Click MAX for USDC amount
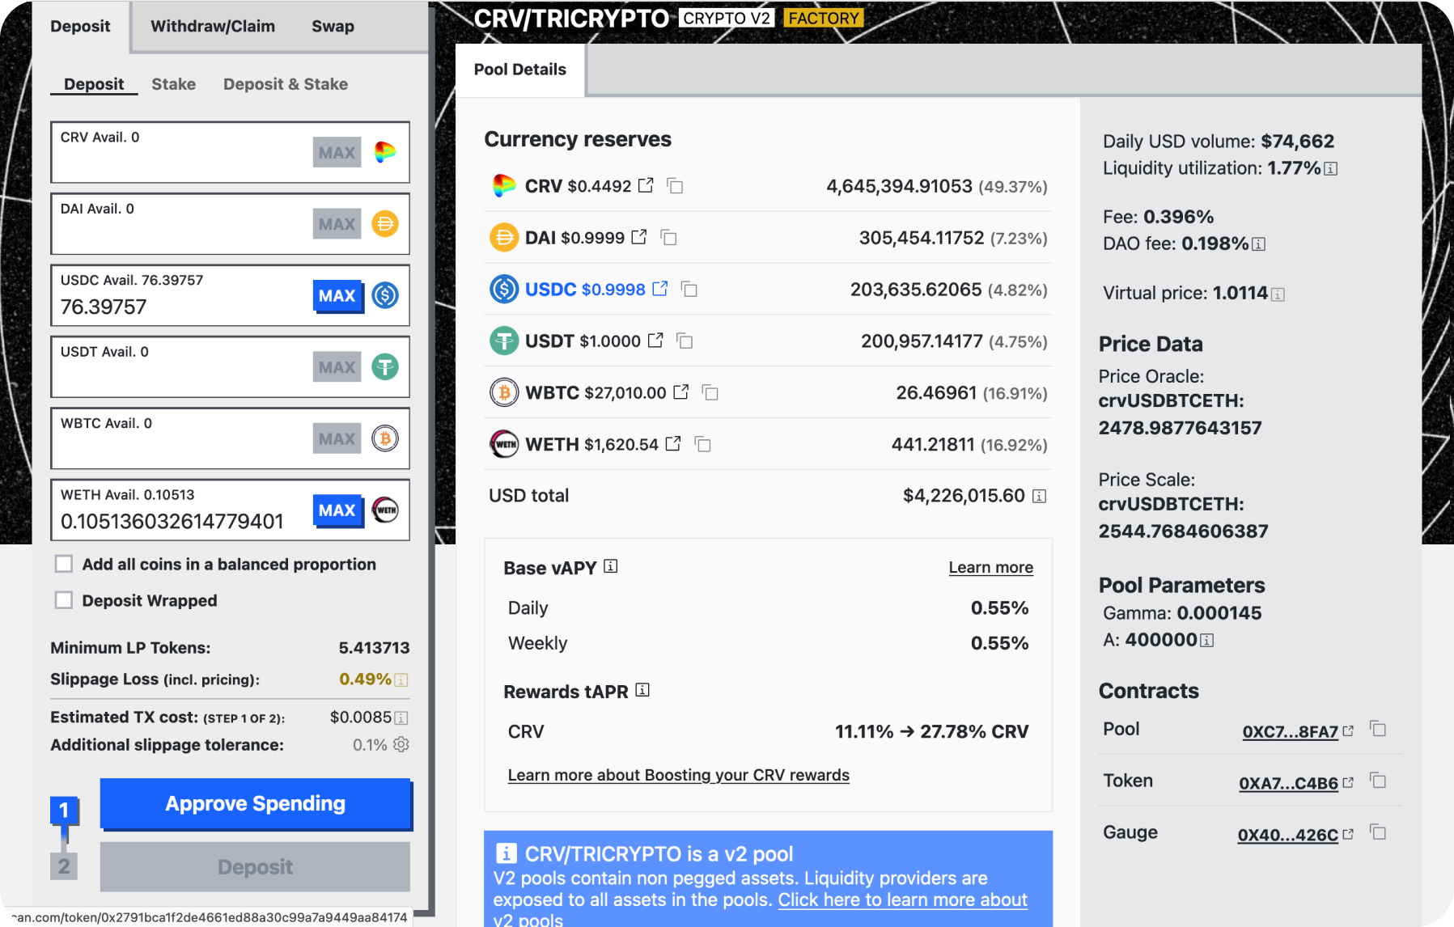Viewport: 1454px width, 927px height. (337, 296)
